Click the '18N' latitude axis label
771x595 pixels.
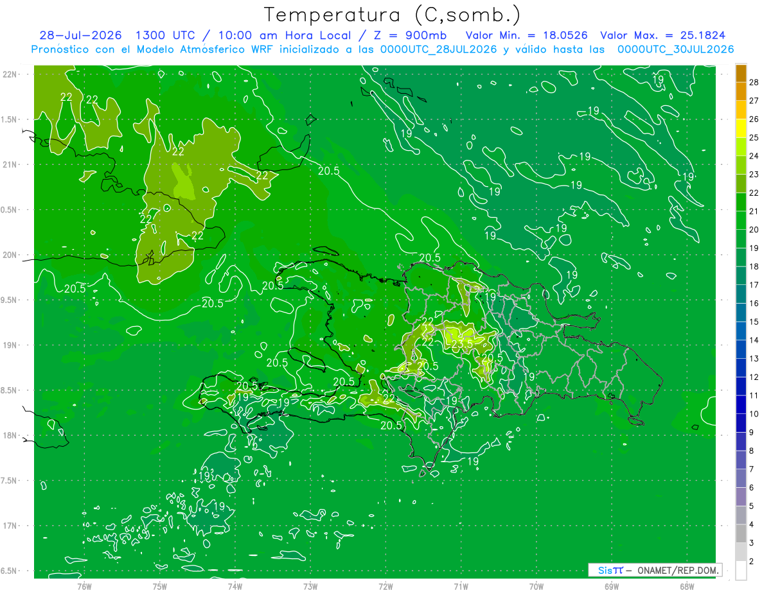coord(10,435)
